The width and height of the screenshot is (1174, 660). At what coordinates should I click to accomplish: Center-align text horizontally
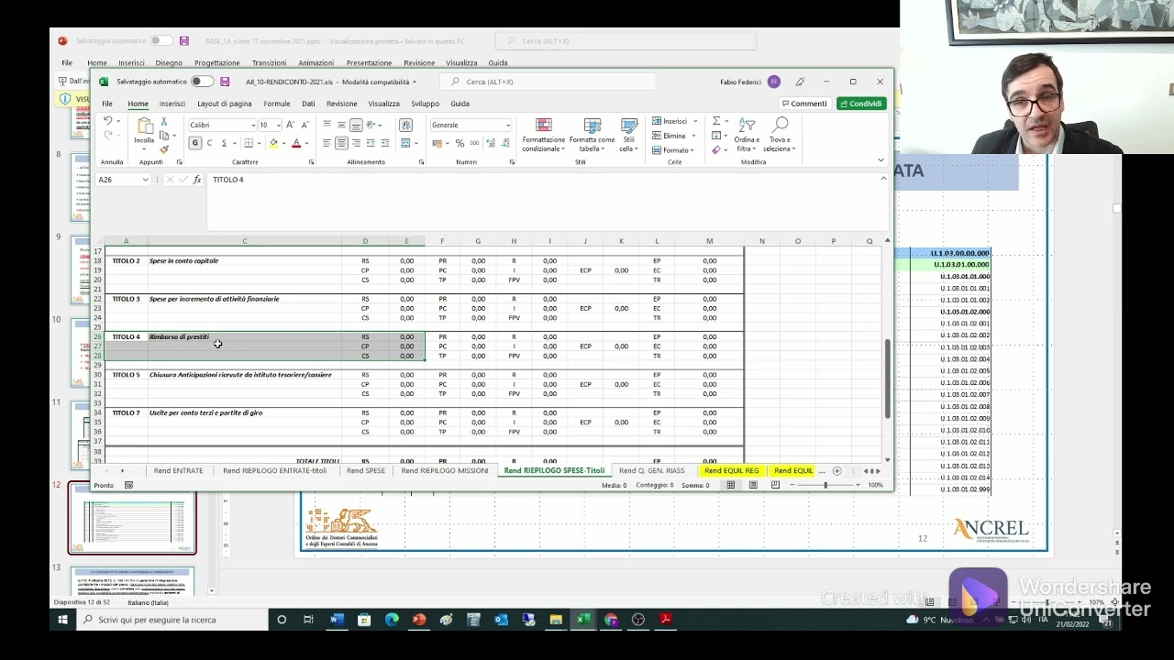[x=341, y=143]
